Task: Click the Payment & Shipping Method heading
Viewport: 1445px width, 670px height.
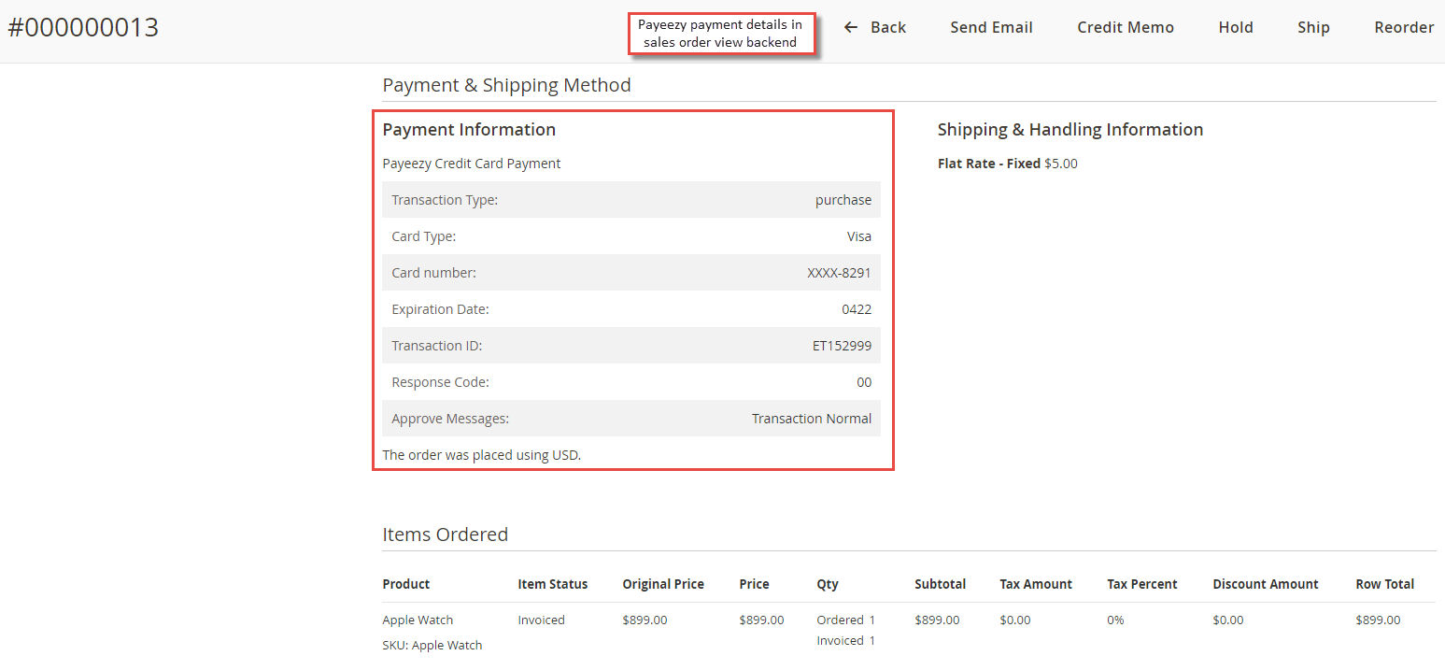Action: click(506, 85)
